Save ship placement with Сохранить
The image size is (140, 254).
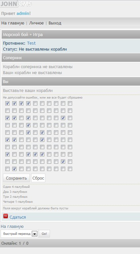[x=16, y=178]
